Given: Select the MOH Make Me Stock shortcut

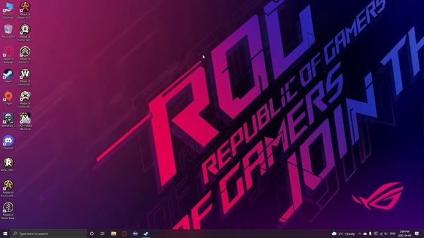Looking at the screenshot, I should (25, 122).
